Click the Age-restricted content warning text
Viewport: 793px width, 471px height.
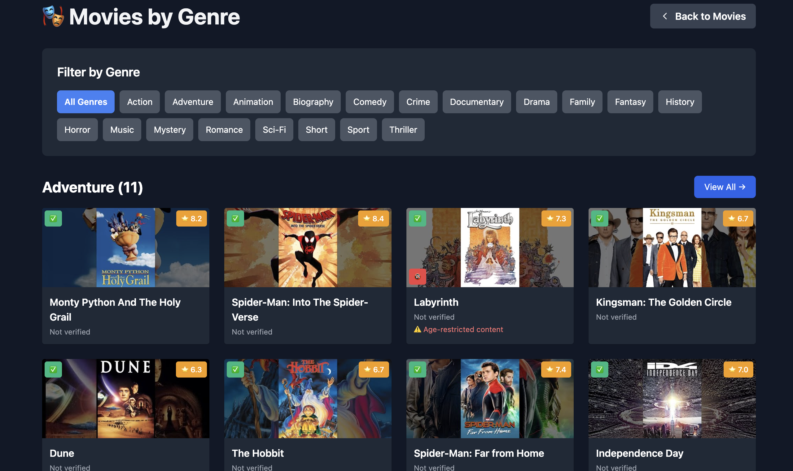pos(463,330)
